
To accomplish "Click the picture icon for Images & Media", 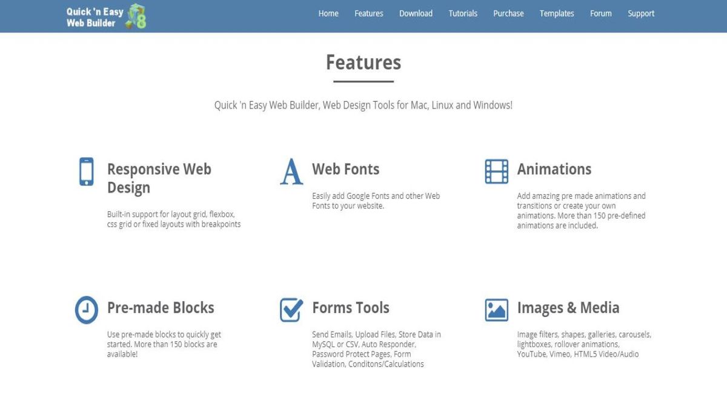I will coord(496,310).
